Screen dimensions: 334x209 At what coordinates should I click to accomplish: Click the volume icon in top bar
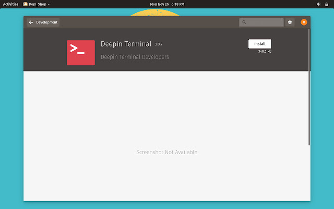tap(318, 4)
